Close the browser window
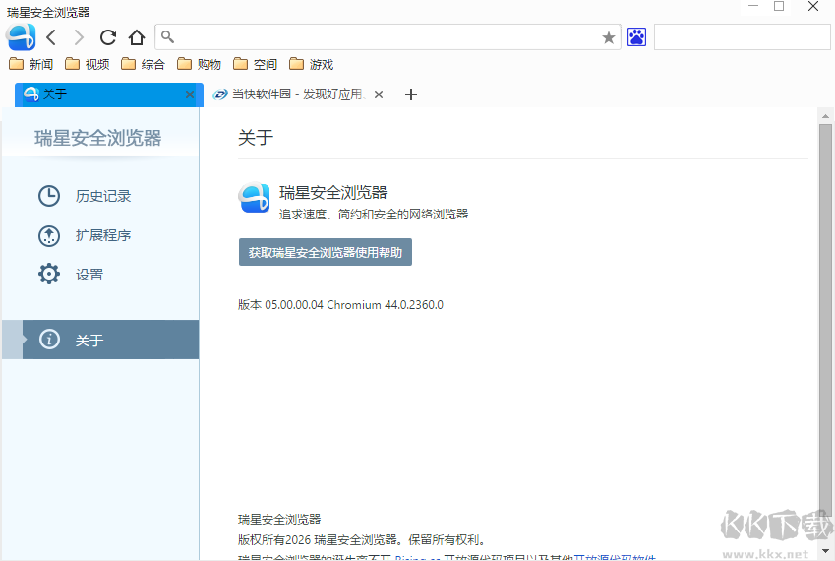The image size is (835, 561). pos(813,6)
